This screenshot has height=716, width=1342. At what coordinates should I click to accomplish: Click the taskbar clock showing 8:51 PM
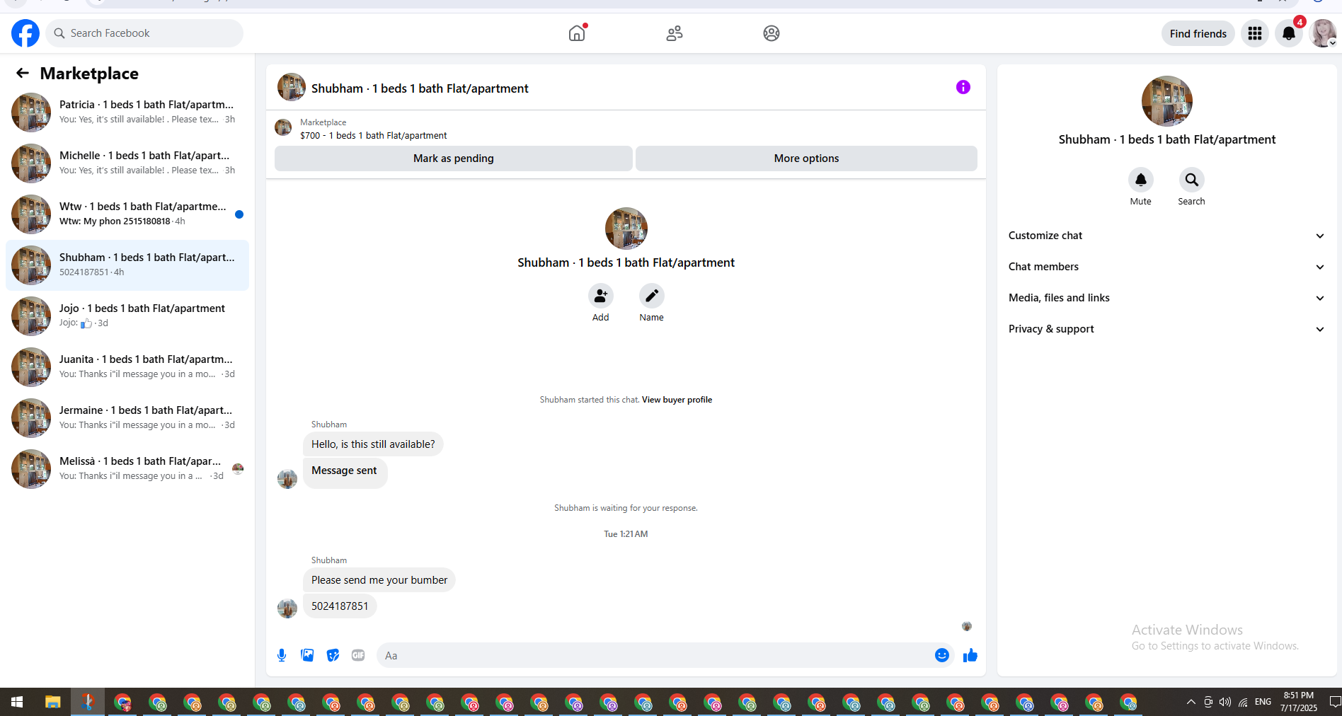pos(1299,702)
